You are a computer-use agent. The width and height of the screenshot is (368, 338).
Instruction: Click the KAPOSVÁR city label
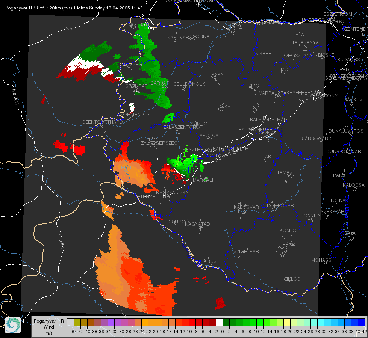[246, 207]
